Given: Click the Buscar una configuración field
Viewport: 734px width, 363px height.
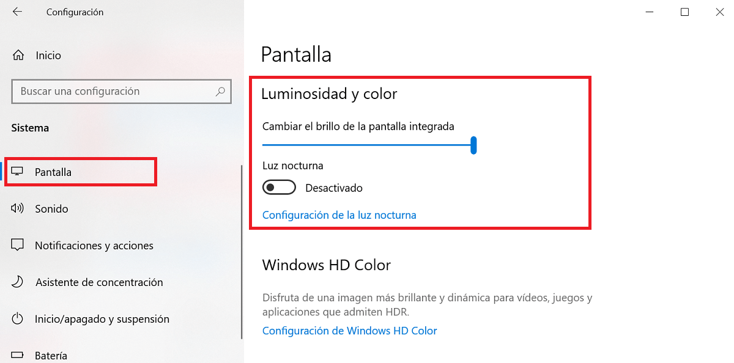Looking at the screenshot, I should coord(113,92).
